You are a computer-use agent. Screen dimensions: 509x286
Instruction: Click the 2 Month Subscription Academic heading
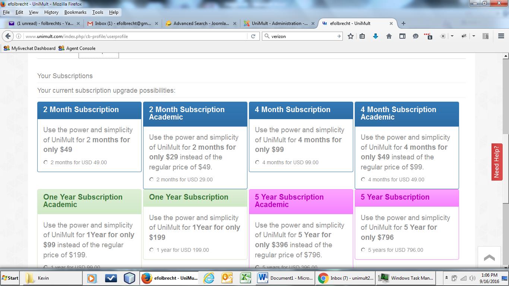[x=187, y=113]
